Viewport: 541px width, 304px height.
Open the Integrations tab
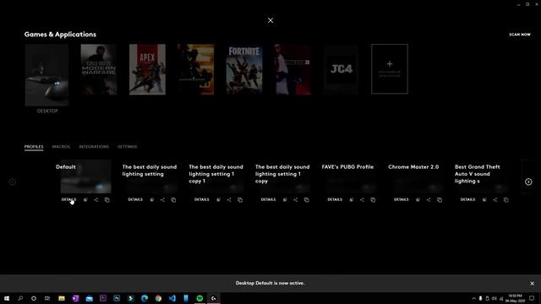tap(94, 147)
